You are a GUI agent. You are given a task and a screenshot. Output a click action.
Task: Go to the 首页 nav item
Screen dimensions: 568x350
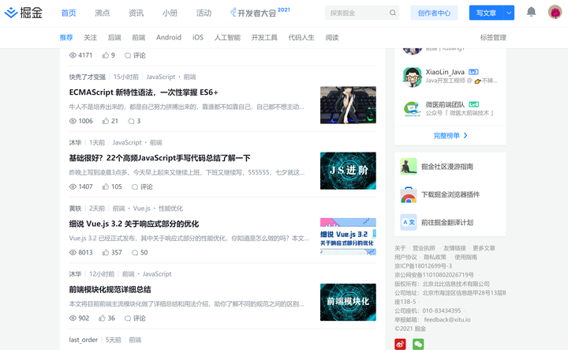[69, 13]
